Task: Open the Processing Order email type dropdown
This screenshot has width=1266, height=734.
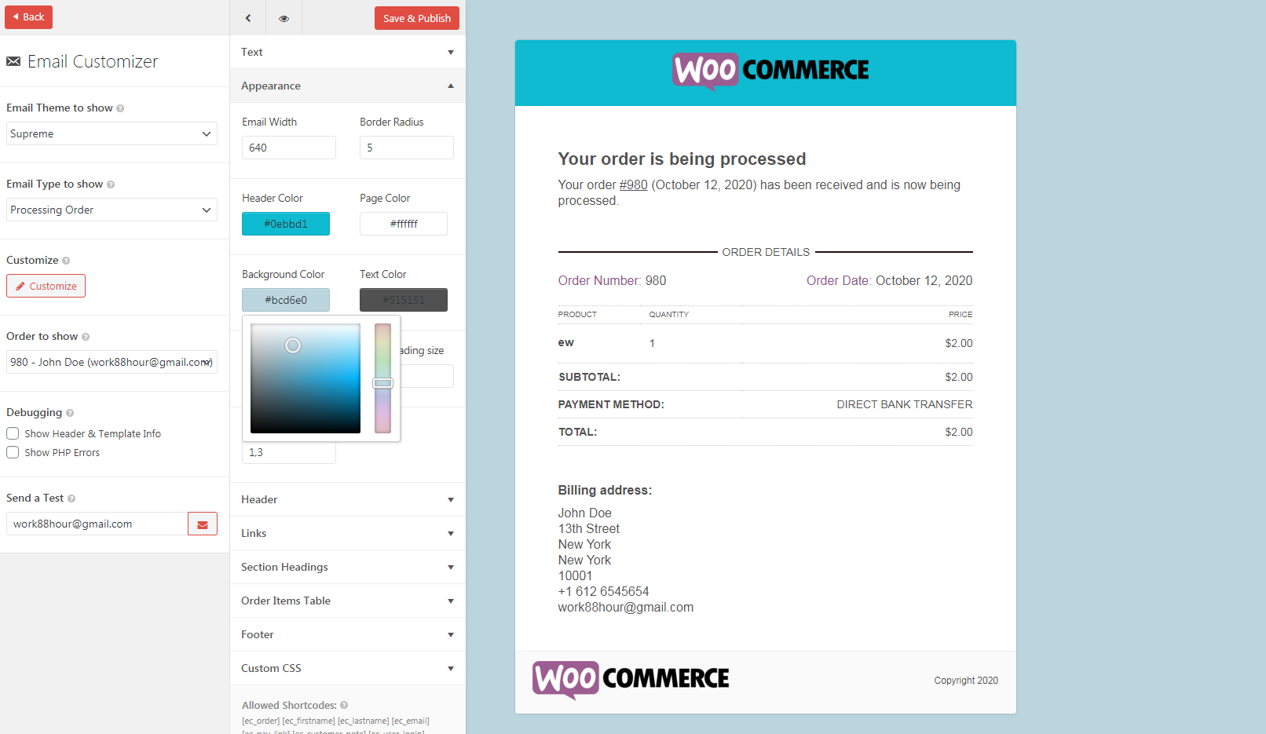Action: (112, 210)
